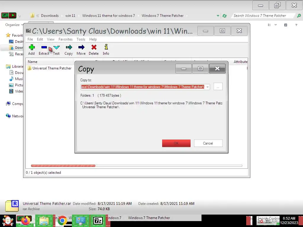Click Downloads in the Explorer breadcrumb
303x227 pixels.
[x=50, y=16]
